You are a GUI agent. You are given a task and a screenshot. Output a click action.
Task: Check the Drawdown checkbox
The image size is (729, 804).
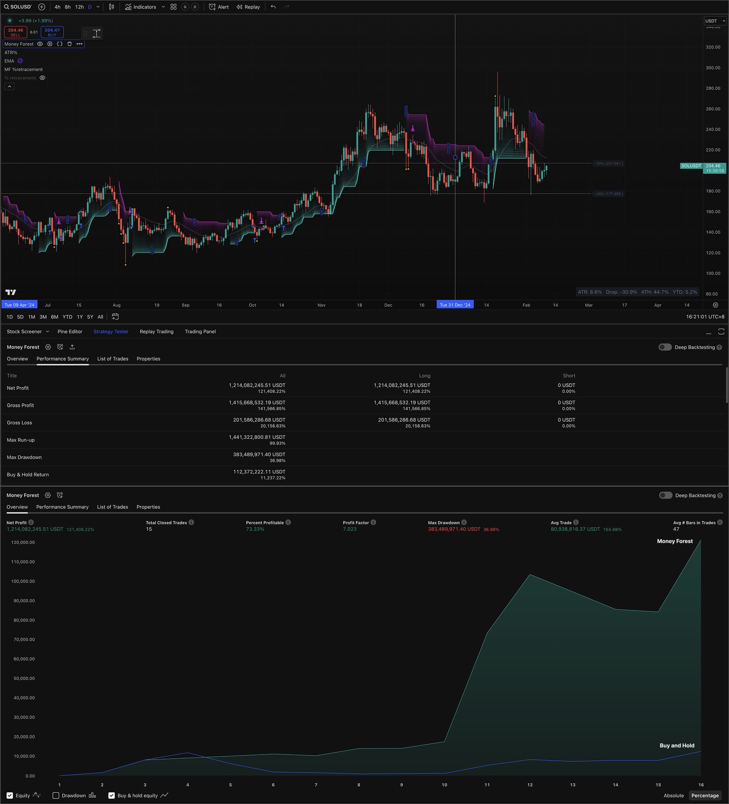click(56, 795)
